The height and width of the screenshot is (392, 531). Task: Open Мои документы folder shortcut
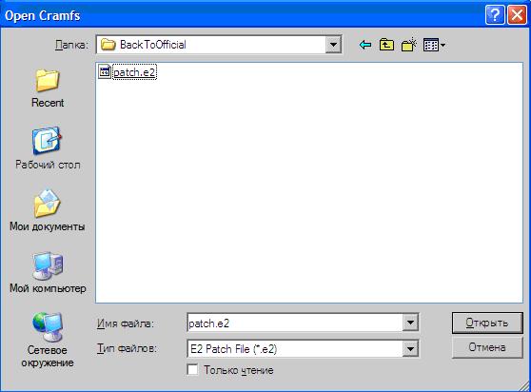(48, 210)
